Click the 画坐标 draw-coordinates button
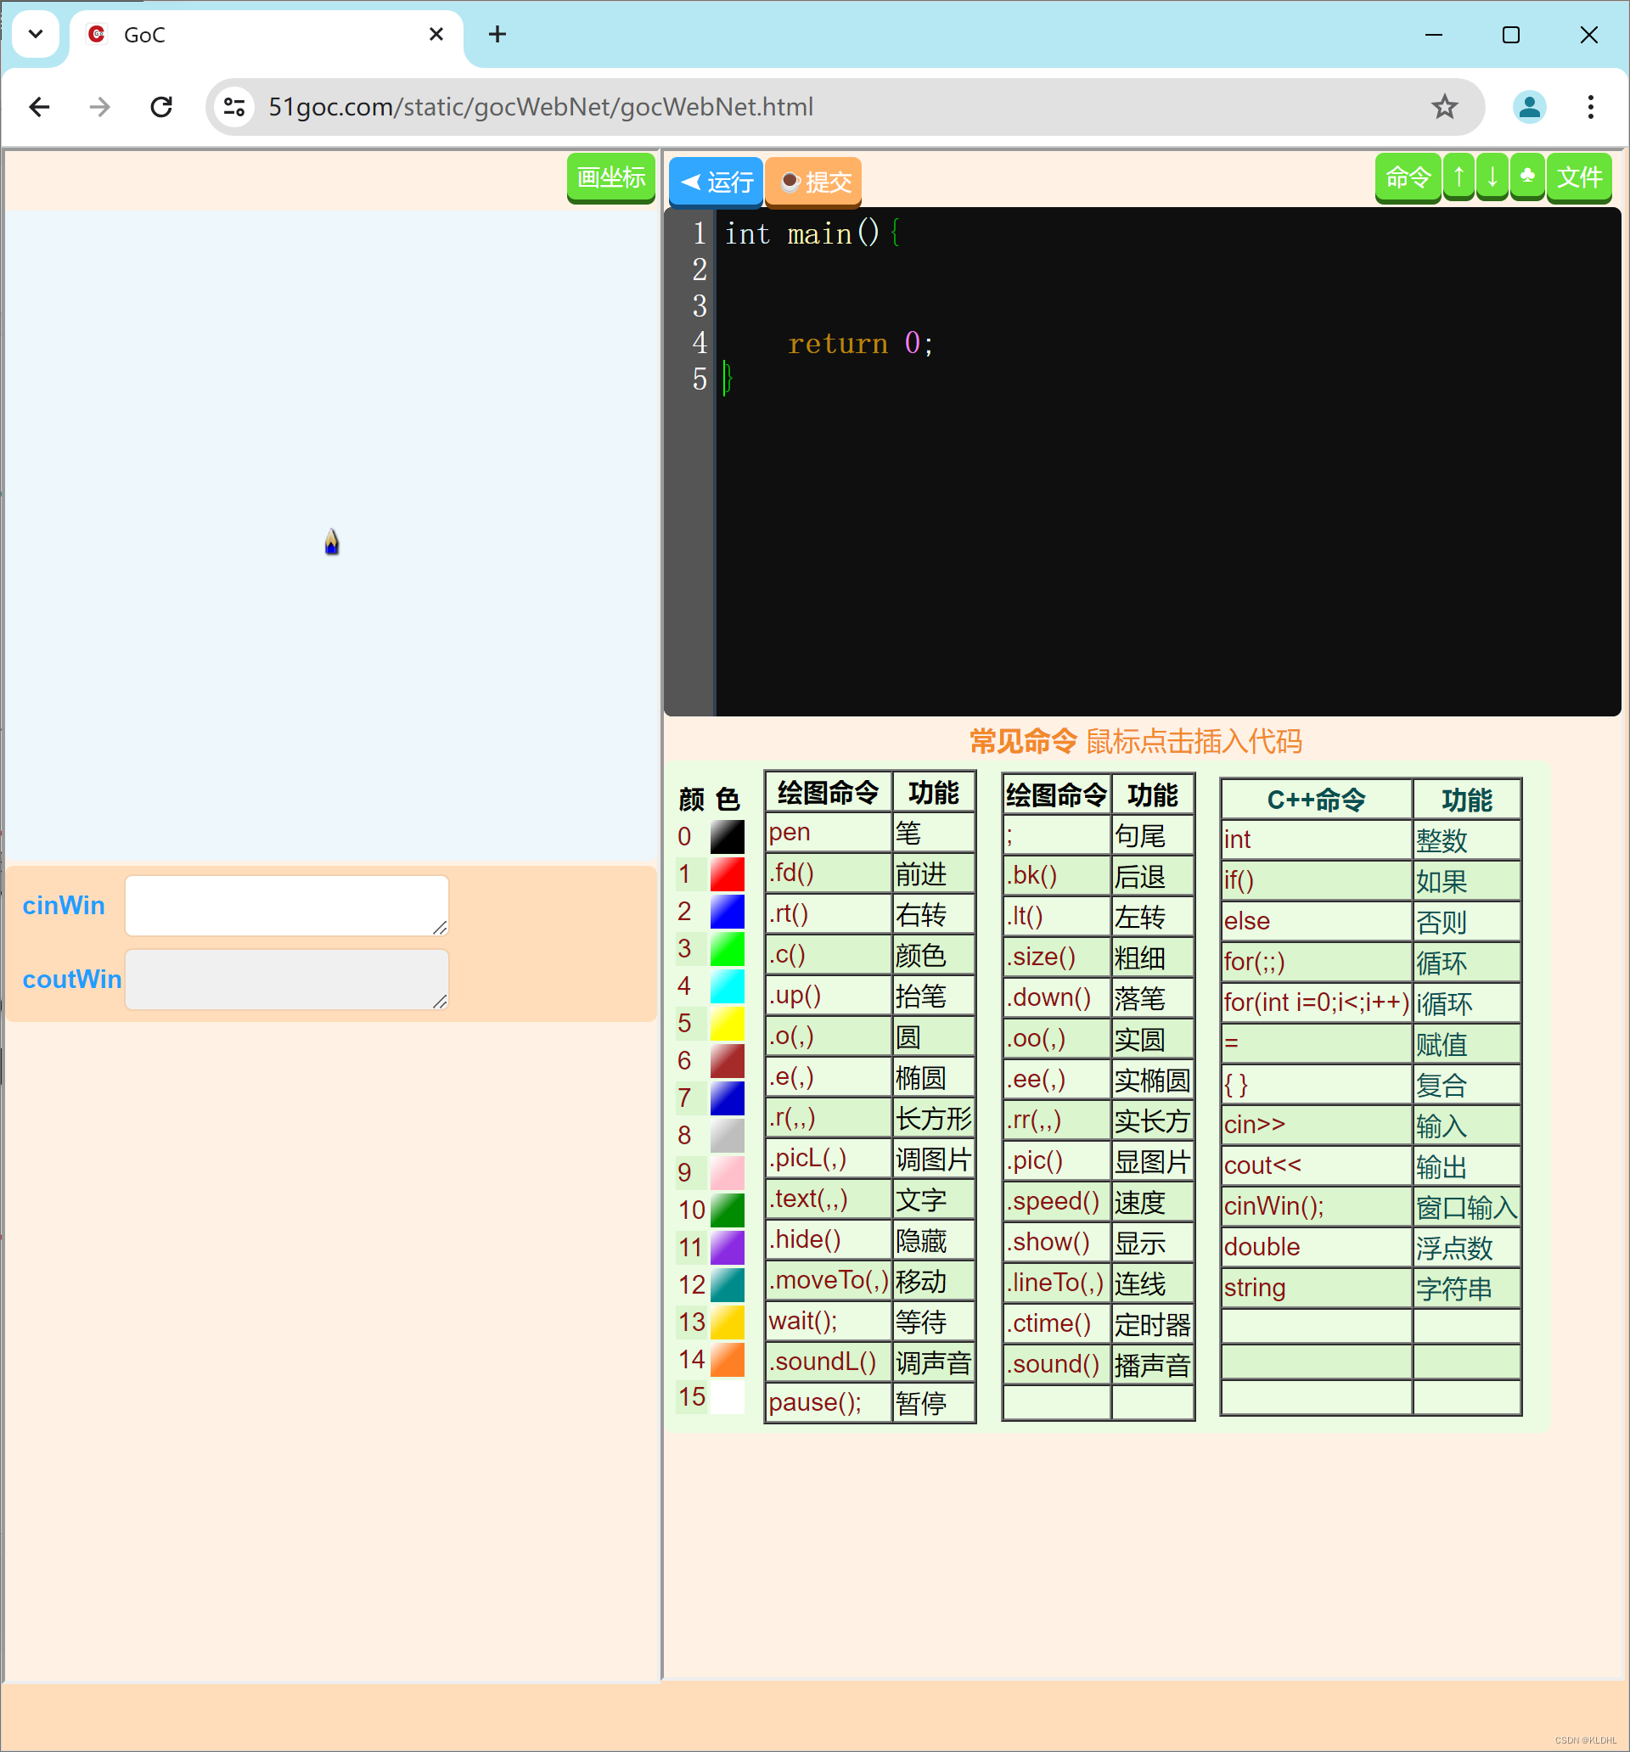The width and height of the screenshot is (1630, 1752). click(x=610, y=178)
